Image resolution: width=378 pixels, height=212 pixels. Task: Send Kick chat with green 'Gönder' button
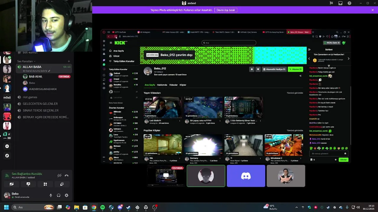tap(343, 160)
